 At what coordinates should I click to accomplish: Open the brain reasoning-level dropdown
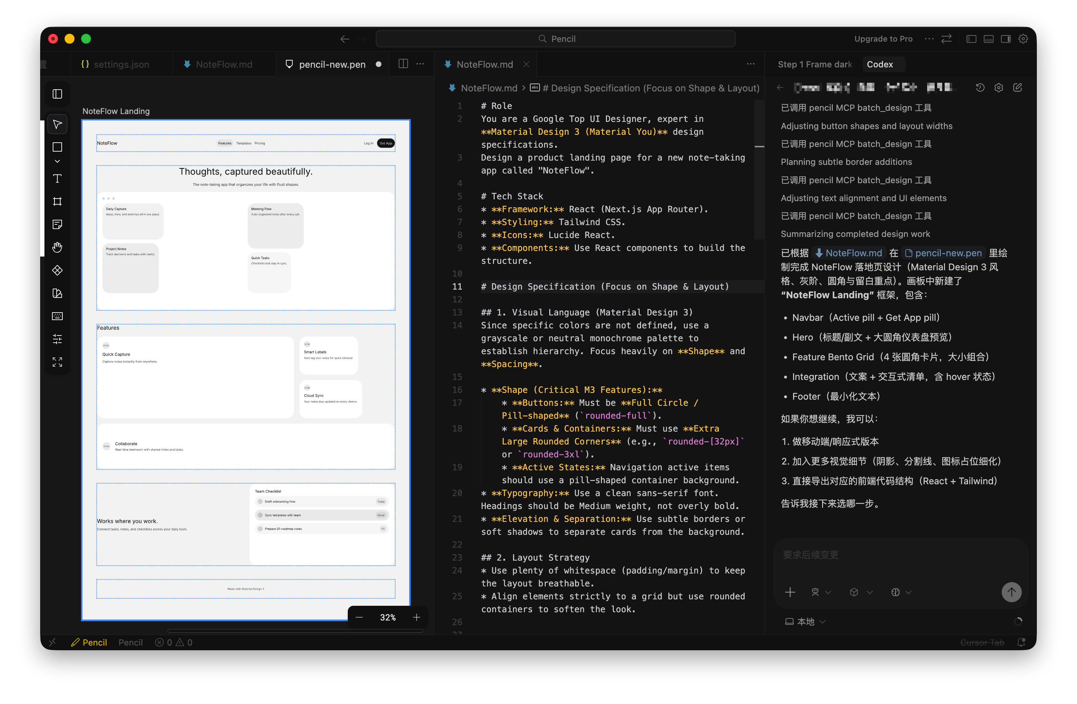pos(901,592)
